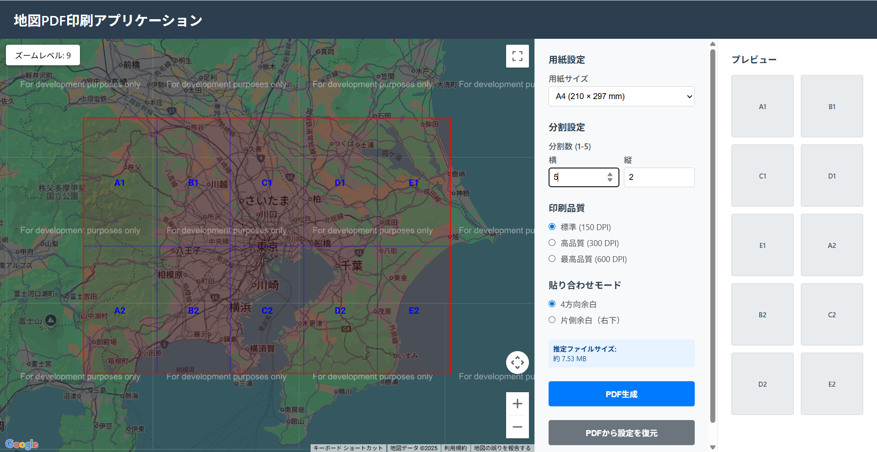Select the E1 preview thumbnail
Screen dimensions: 877x452
762,245
